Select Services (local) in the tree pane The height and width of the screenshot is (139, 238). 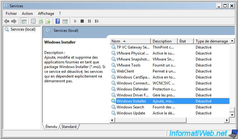[23, 29]
